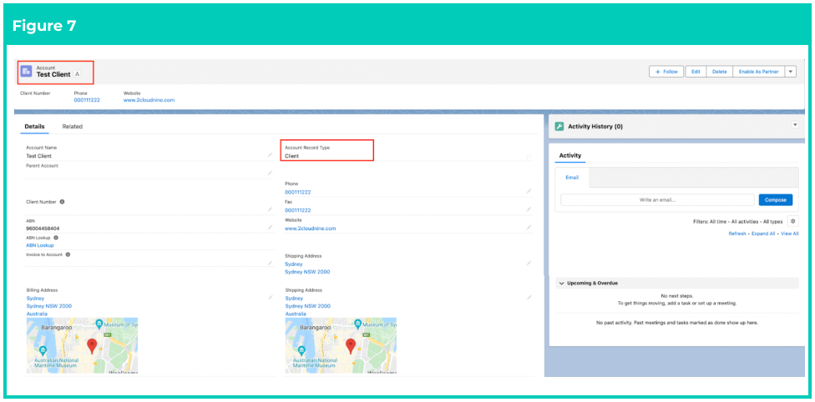Switch to the Related tab
Viewport: 815px width, 402px height.
pyautogui.click(x=73, y=126)
